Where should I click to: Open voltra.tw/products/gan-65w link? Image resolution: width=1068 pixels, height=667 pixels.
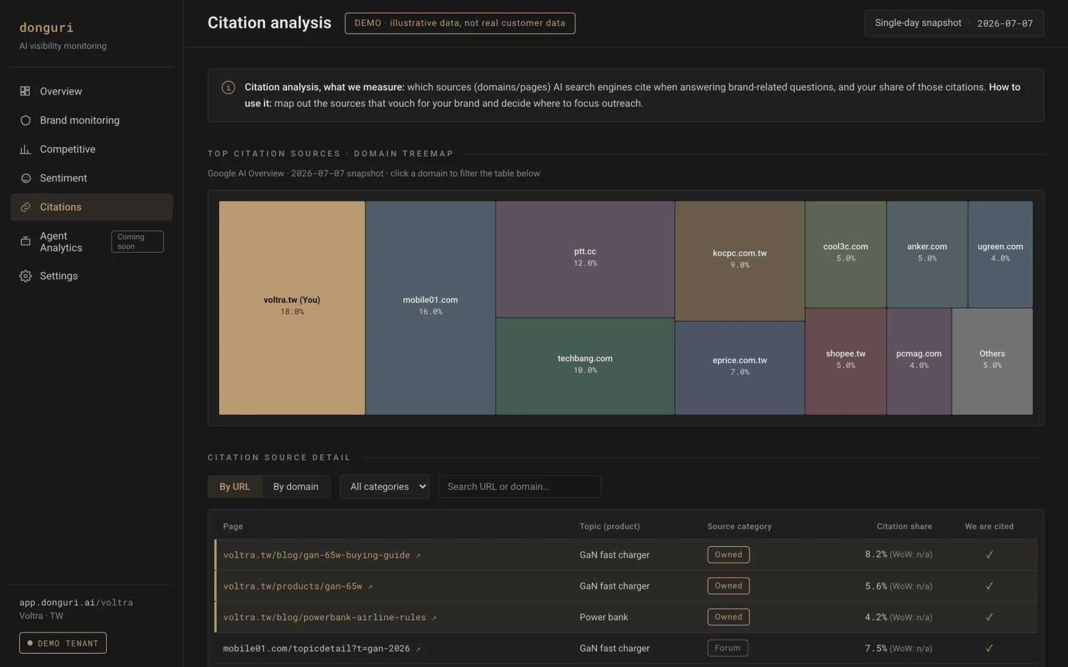click(292, 586)
